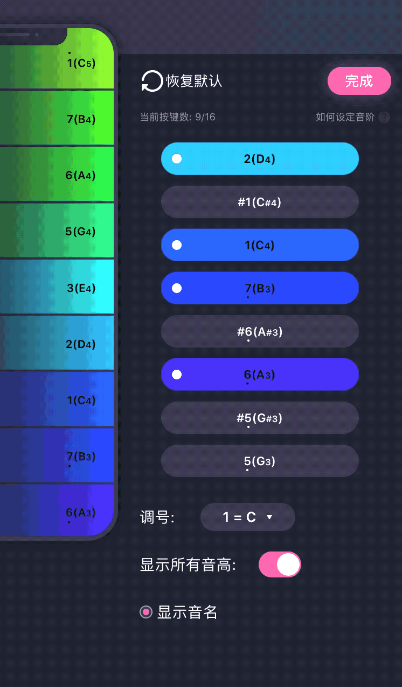This screenshot has width=402, height=687.
Task: Toggle the 7(B3) note pill off
Action: click(x=260, y=288)
